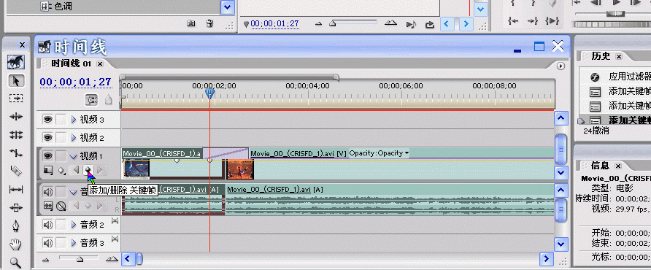Select the Hand tool
Image resolution: width=651 pixels, height=270 pixels.
(x=16, y=244)
